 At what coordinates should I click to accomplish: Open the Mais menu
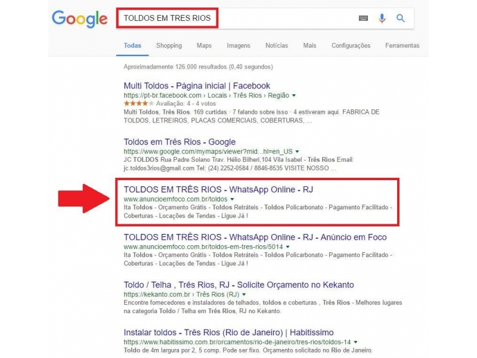tap(309, 45)
